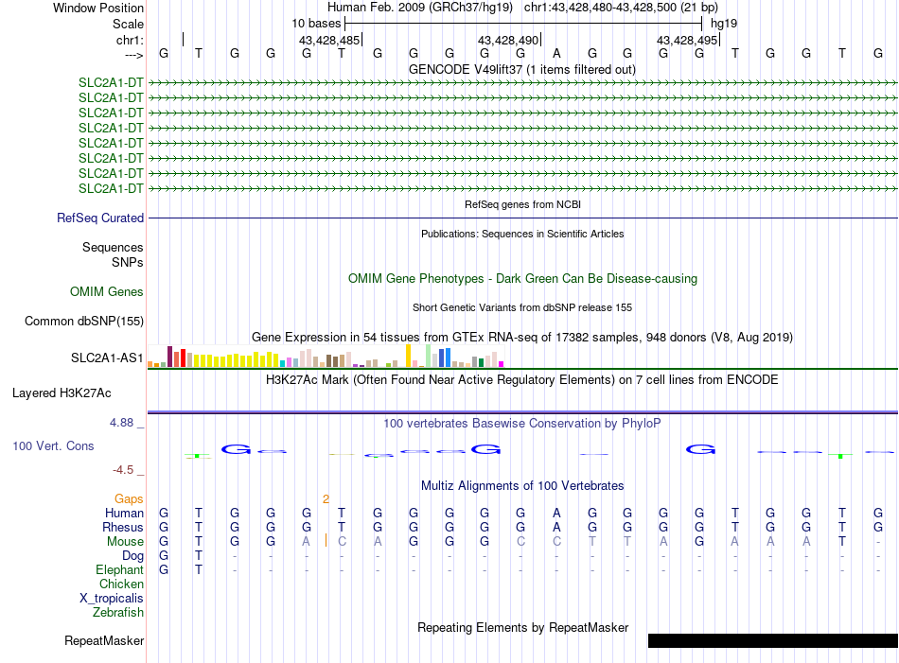Image resolution: width=899 pixels, height=663 pixels.
Task: Click the -4.5 lower PhyloP axis value
Action: coord(123,470)
